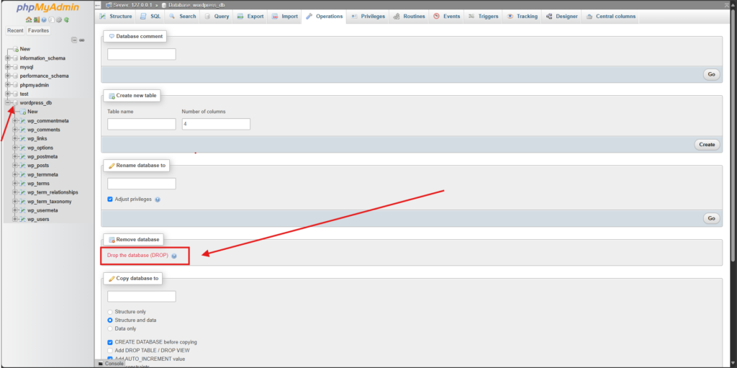The height and width of the screenshot is (368, 737).
Task: Select the Structure and data option
Action: 110,320
